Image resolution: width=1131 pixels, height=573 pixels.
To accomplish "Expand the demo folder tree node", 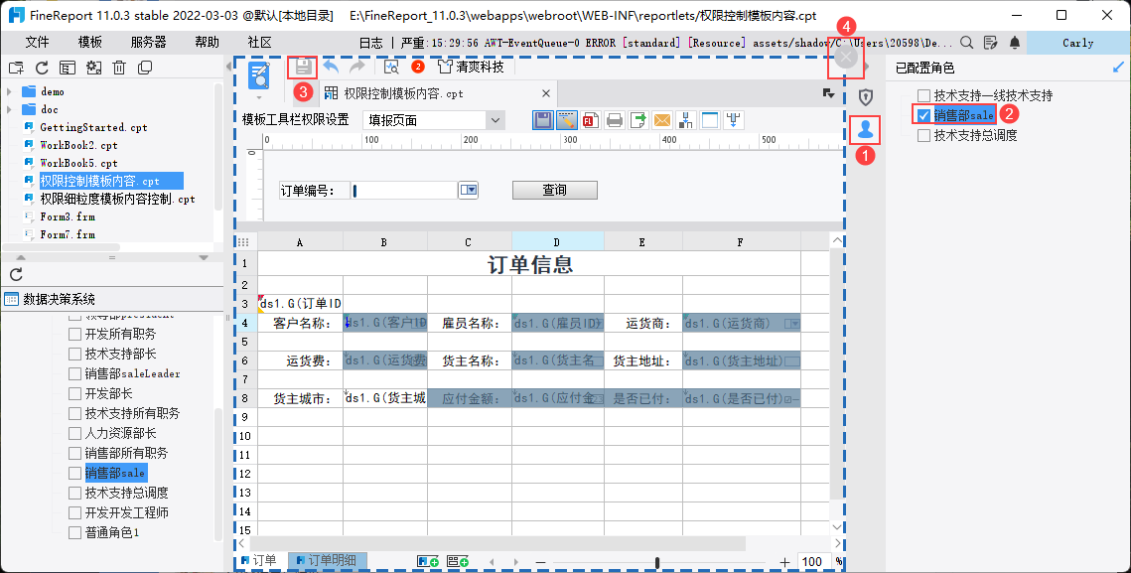I will (9, 91).
